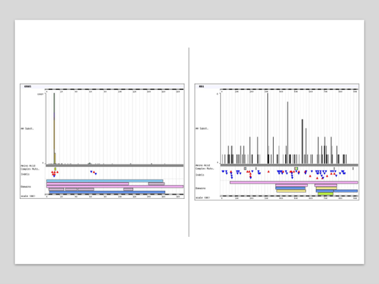
Task: Click the vertical divider line between the charts
Action: tap(189, 142)
